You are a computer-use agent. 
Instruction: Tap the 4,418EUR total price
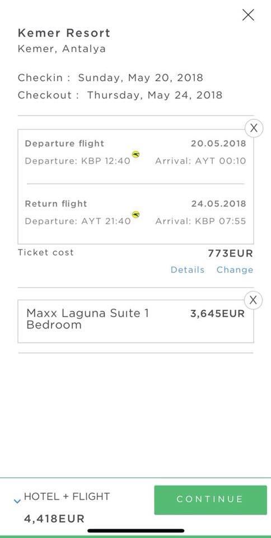(x=54, y=518)
